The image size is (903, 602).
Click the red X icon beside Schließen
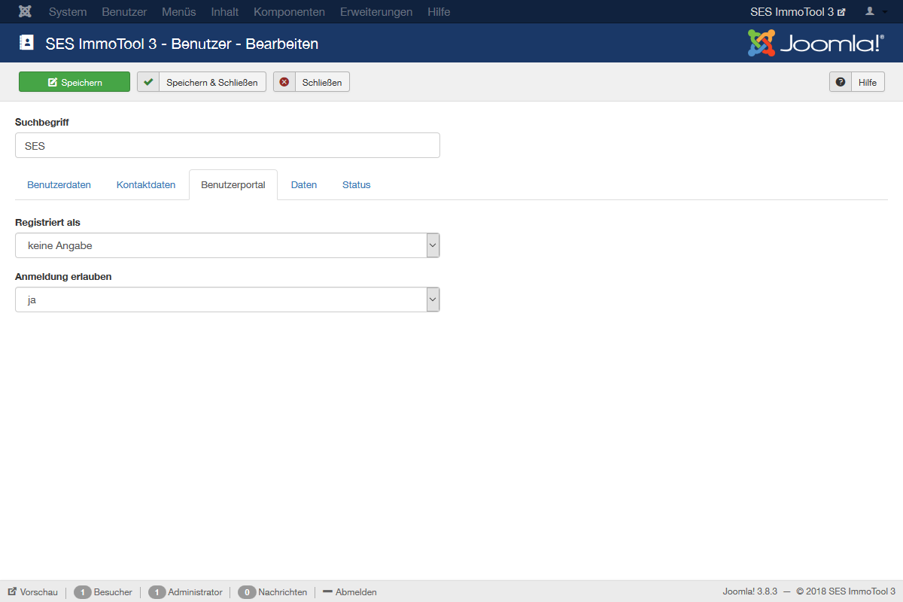[x=284, y=82]
